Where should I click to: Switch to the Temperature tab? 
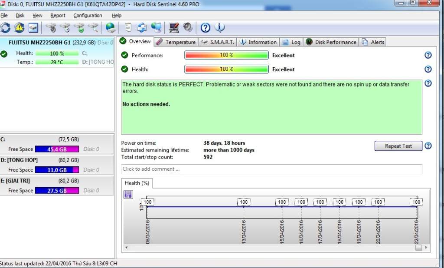(176, 42)
